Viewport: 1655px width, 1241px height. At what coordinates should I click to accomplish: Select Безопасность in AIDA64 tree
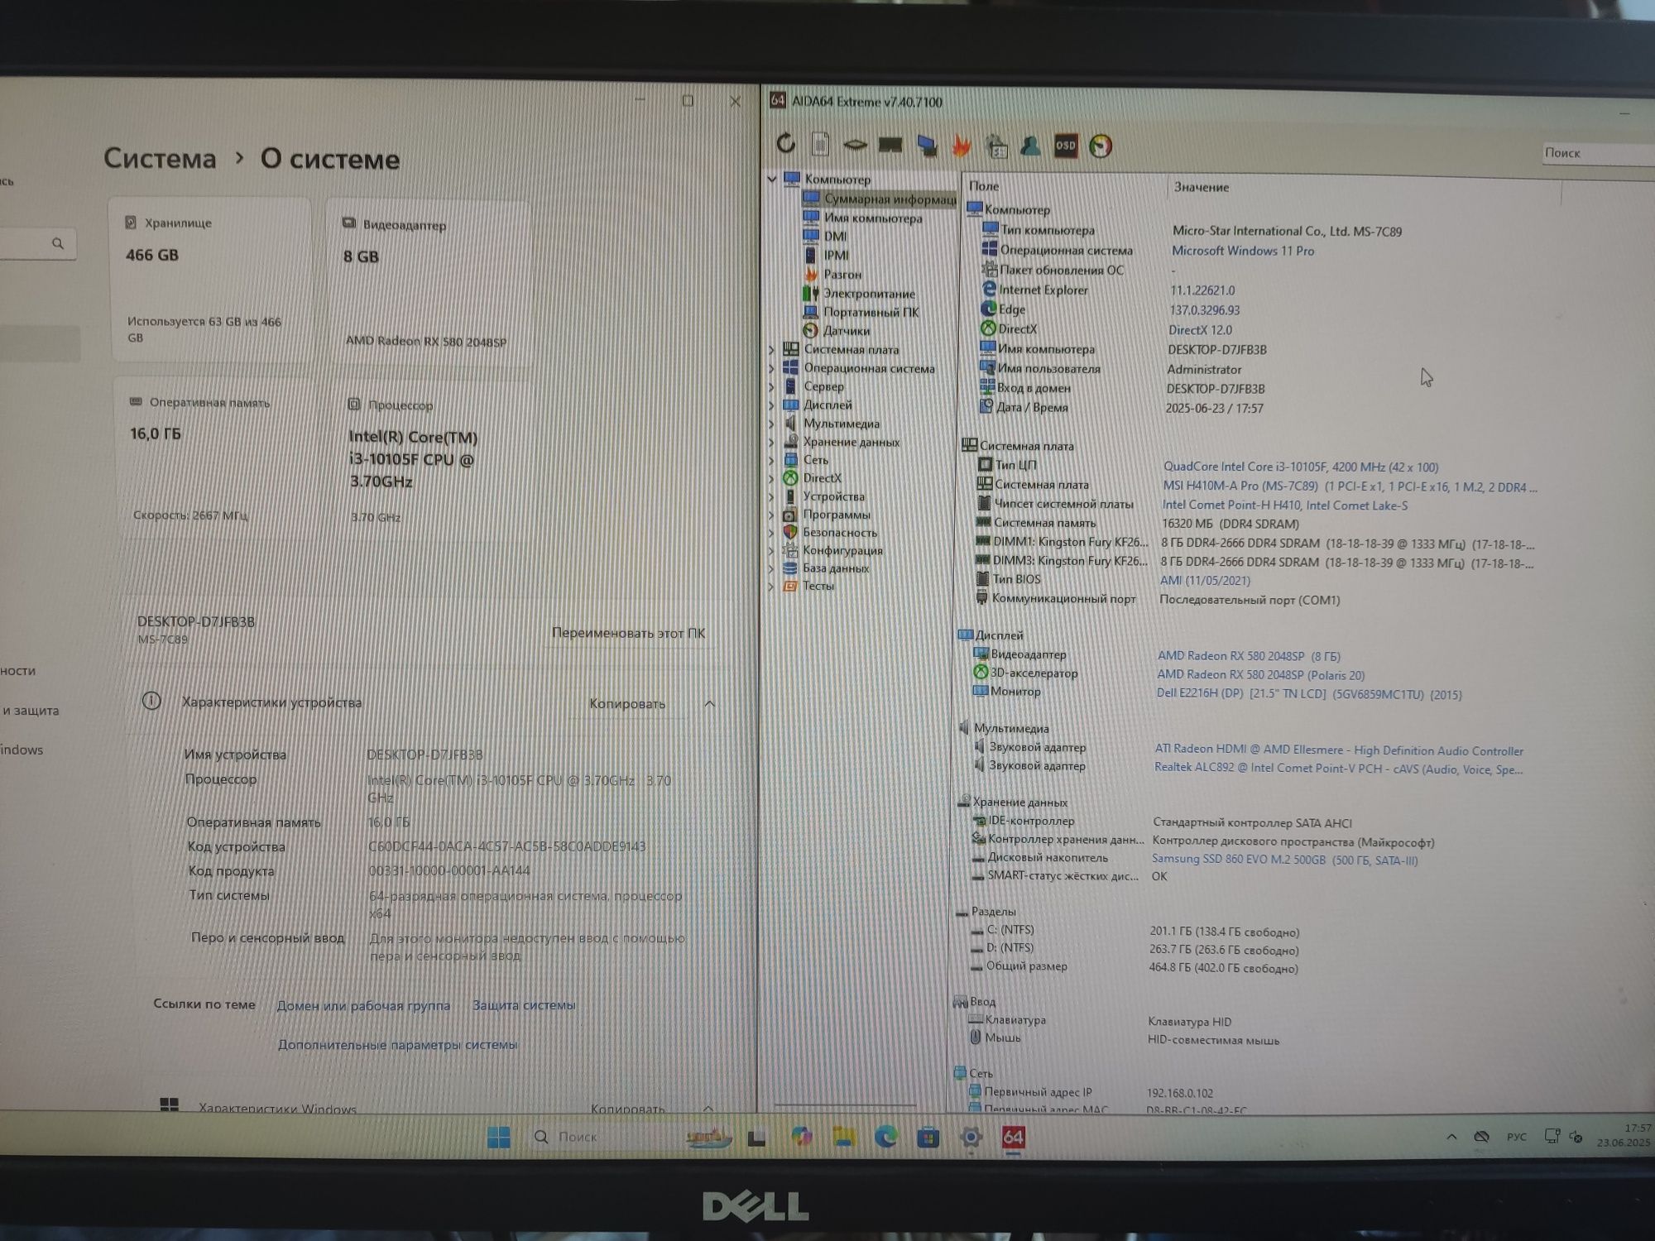tap(829, 533)
